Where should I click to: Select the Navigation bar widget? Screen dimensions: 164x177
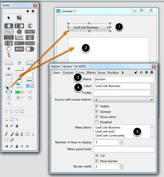coord(19,43)
